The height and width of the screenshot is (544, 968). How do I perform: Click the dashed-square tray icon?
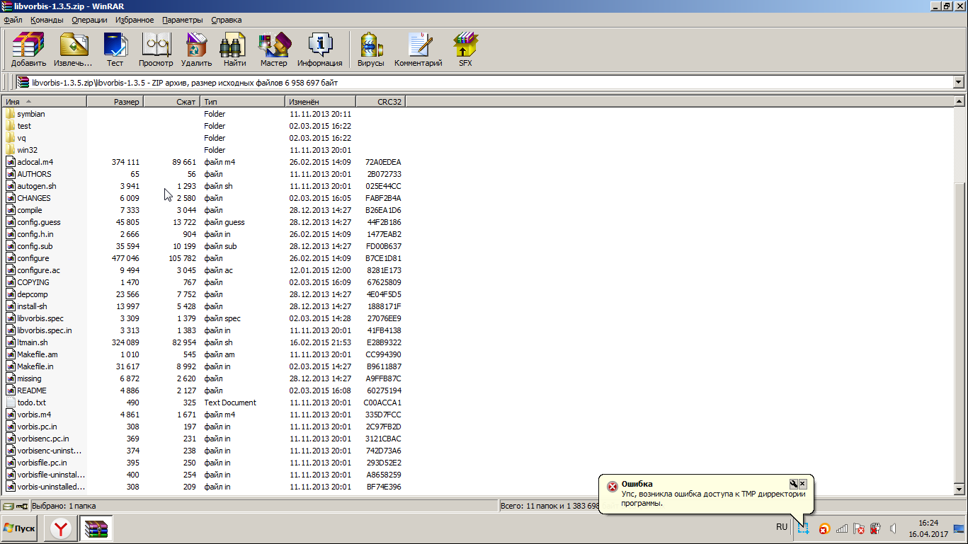pyautogui.click(x=803, y=528)
